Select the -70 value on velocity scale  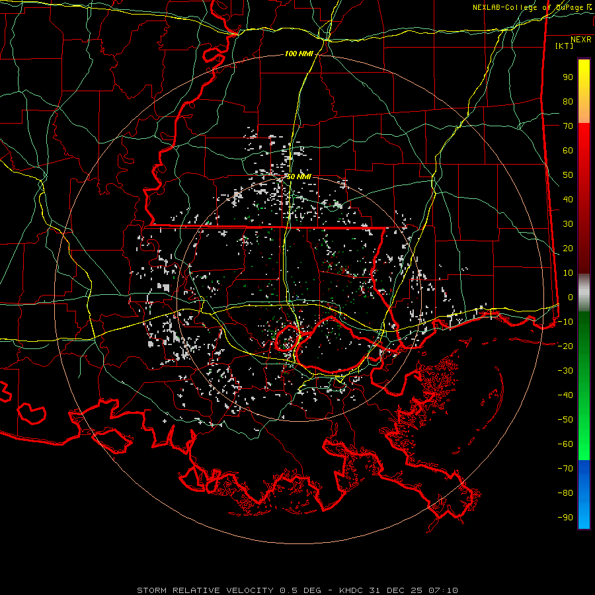coord(565,469)
